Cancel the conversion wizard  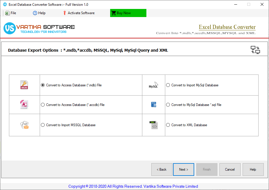230,169
